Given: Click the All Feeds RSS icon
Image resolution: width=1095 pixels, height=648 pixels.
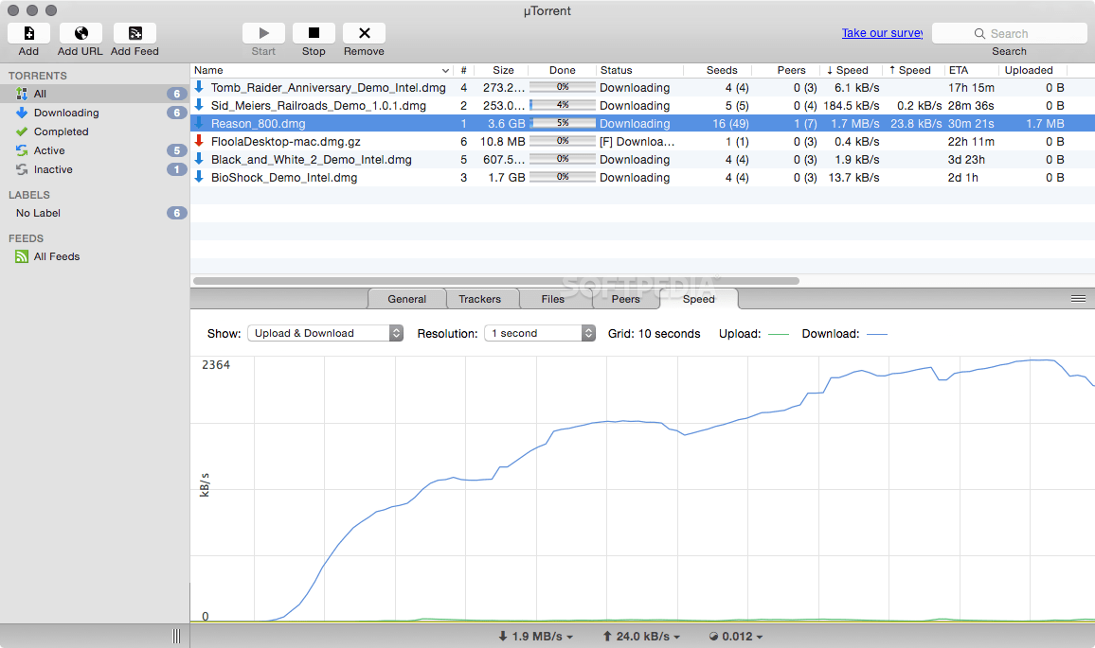Looking at the screenshot, I should tap(22, 256).
